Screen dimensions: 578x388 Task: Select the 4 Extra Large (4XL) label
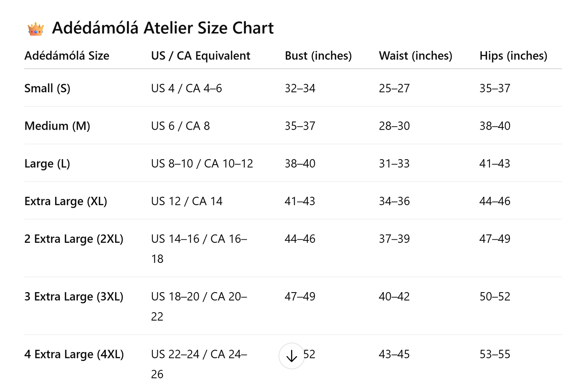click(74, 354)
